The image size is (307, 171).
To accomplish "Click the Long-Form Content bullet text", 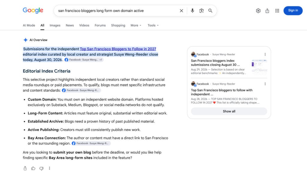I will tap(97, 113).
